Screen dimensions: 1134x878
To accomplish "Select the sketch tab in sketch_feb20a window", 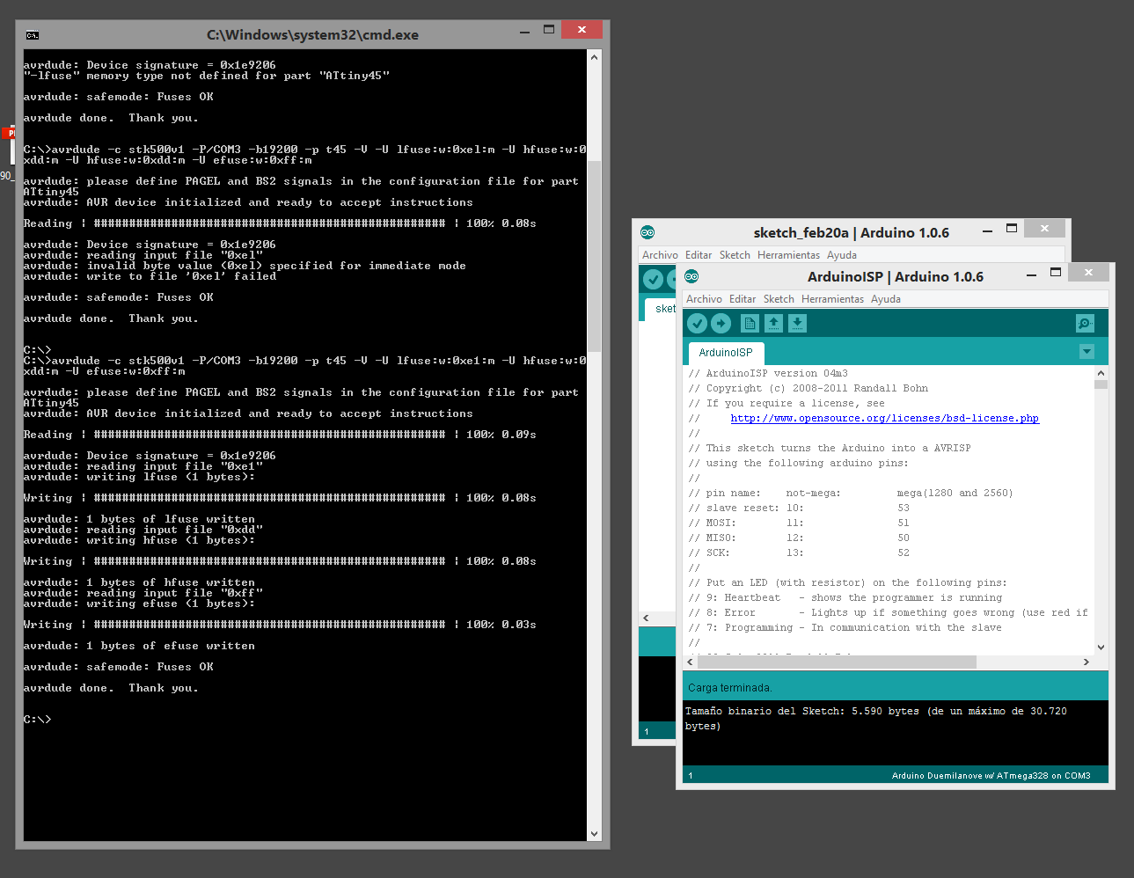I will [x=662, y=309].
